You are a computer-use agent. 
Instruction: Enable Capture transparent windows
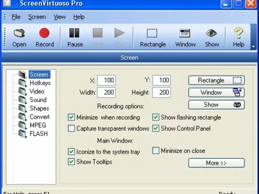point(71,128)
